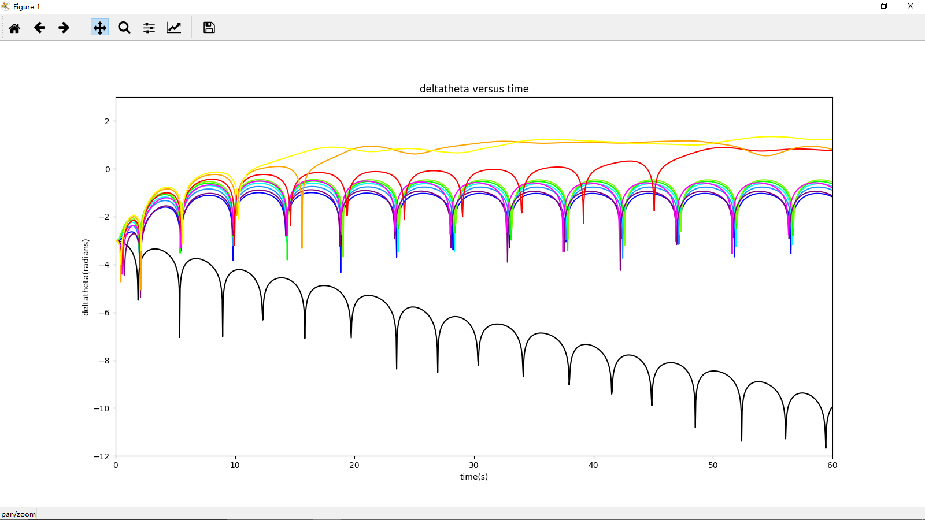Go forward to next view
The image size is (925, 520).
[64, 28]
